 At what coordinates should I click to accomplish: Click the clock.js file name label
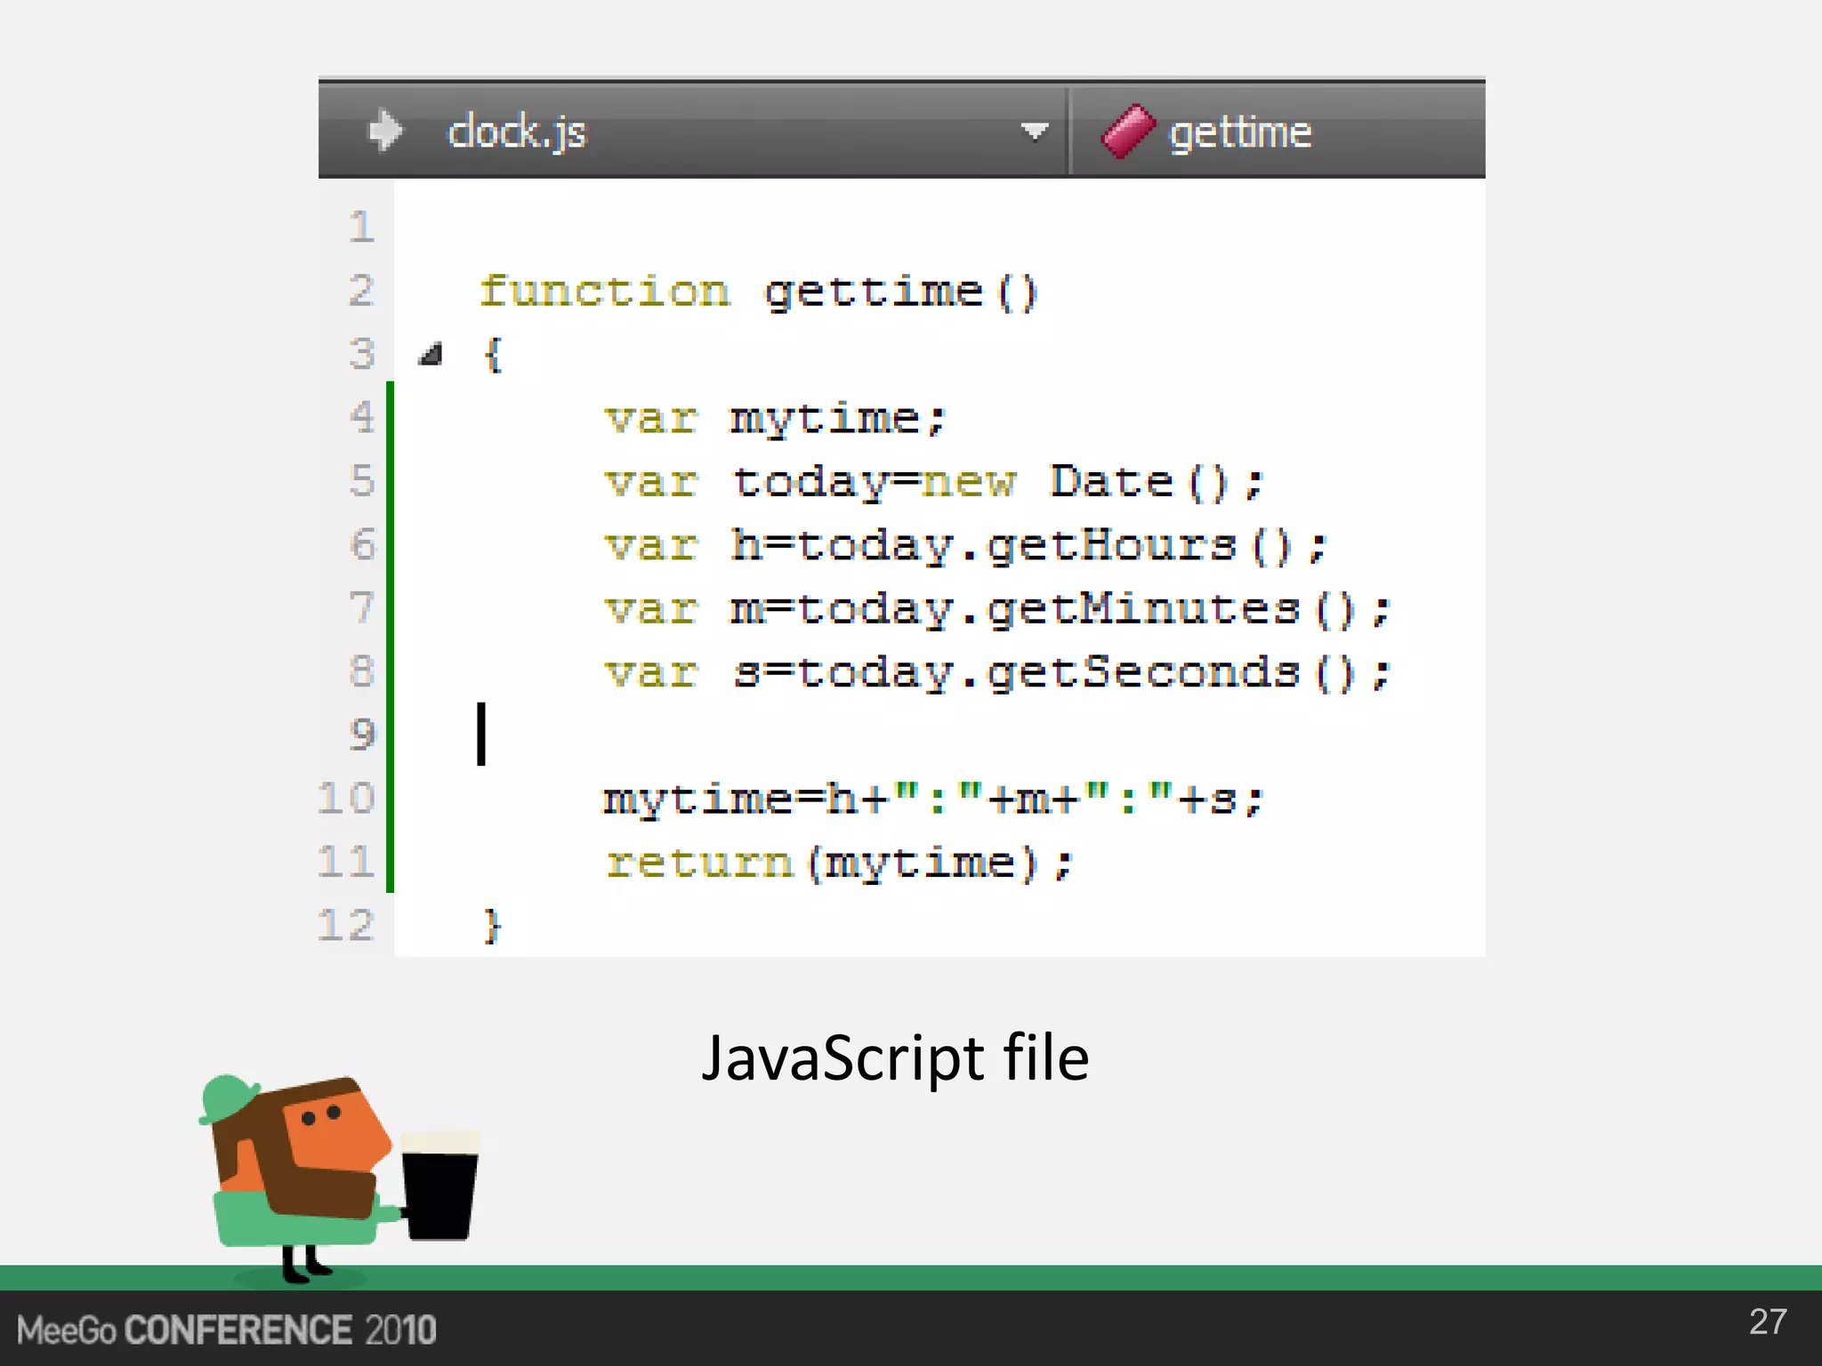(x=517, y=132)
